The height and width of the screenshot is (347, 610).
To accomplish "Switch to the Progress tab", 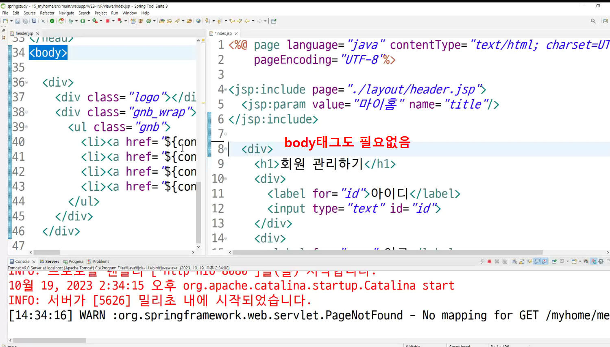I will tap(73, 262).
